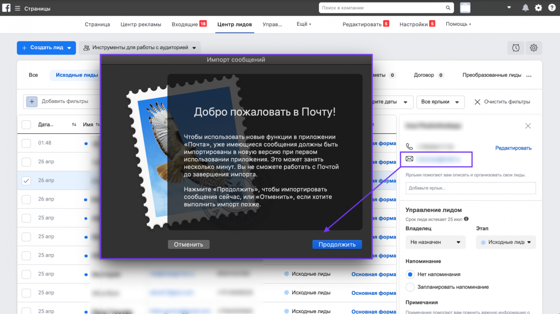
Task: Open the hamburger menu next to Страницы
Action: click(17, 8)
